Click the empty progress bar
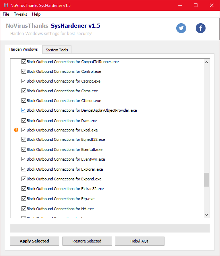220x256 pixels. 110,228
